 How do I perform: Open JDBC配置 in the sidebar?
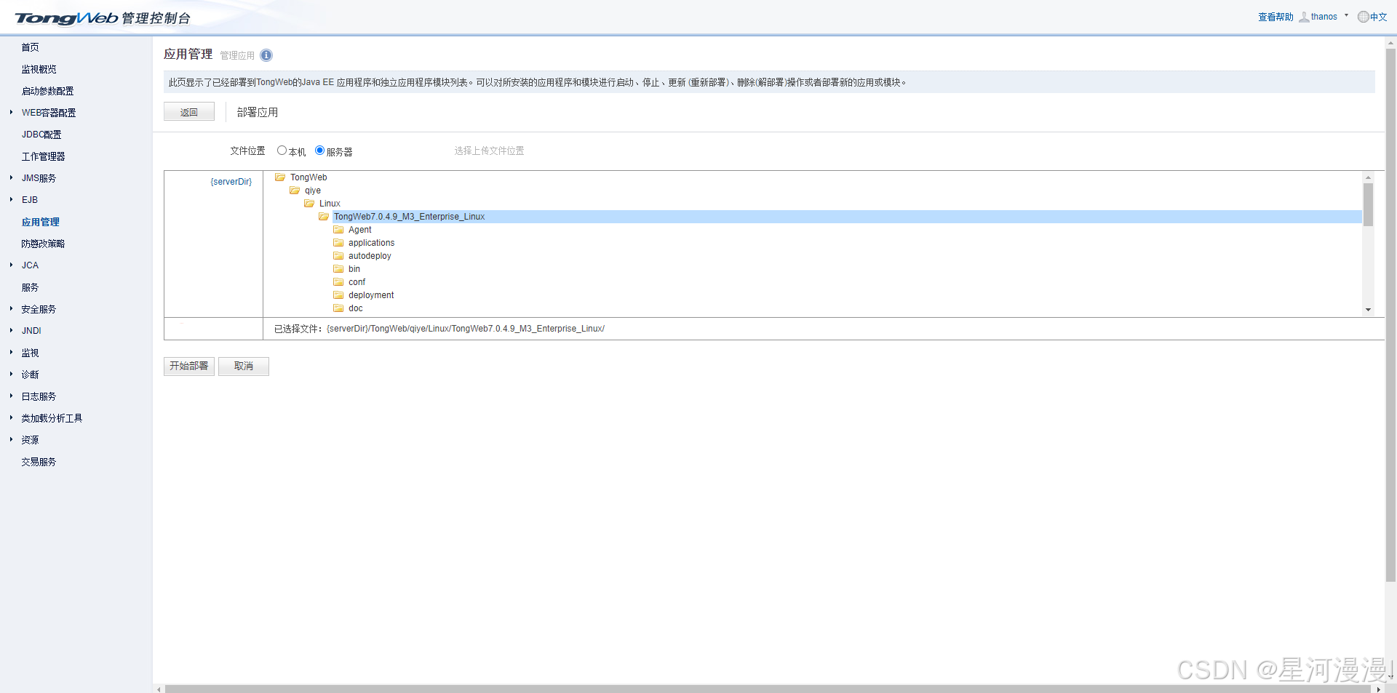(x=42, y=135)
